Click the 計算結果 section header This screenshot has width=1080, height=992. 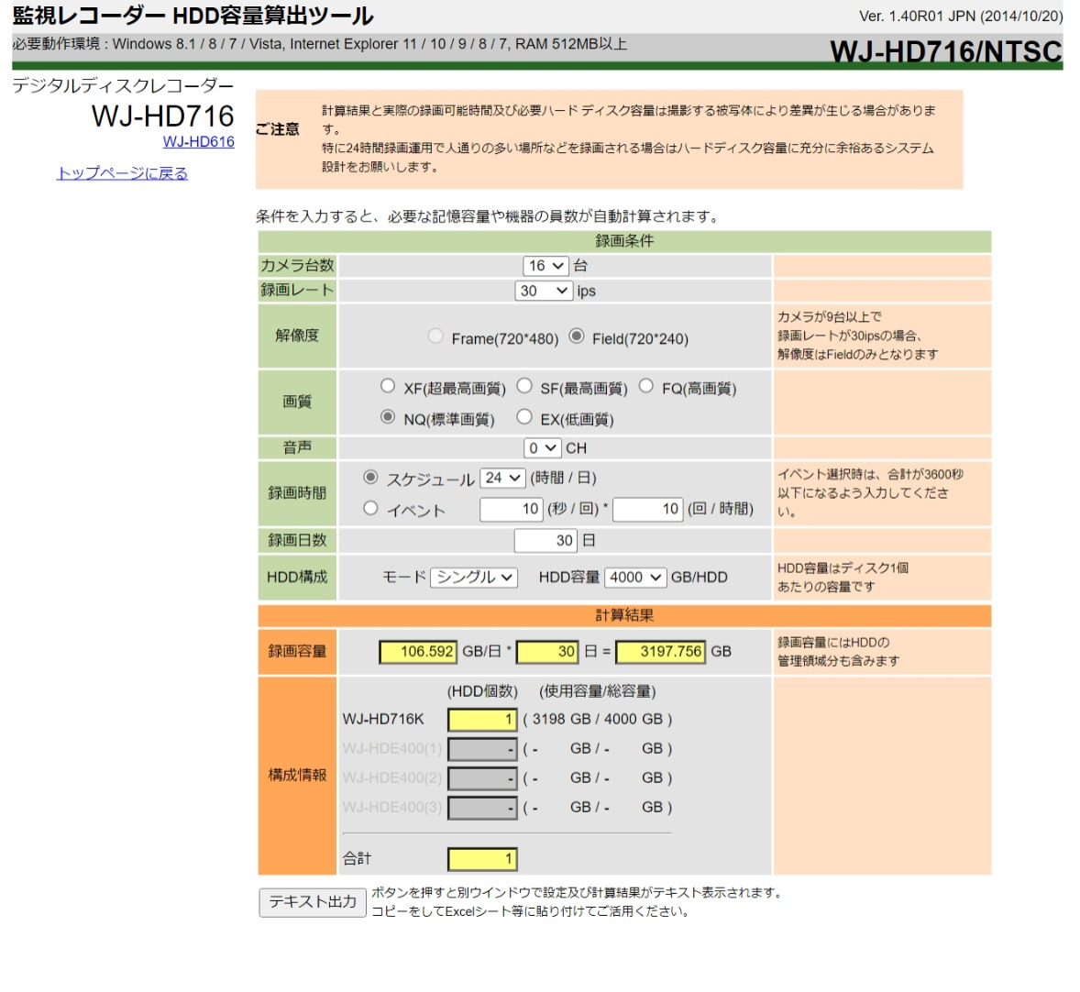coord(624,615)
